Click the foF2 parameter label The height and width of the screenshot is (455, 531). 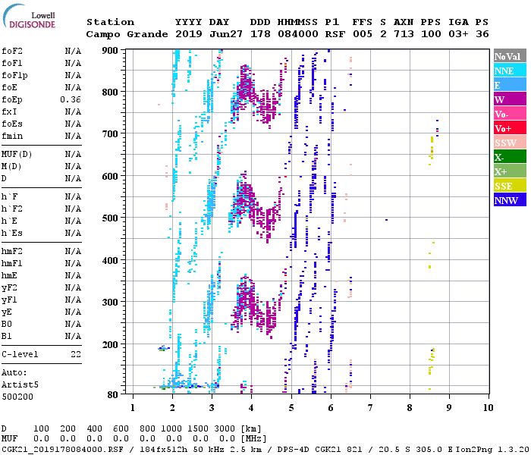(x=12, y=51)
